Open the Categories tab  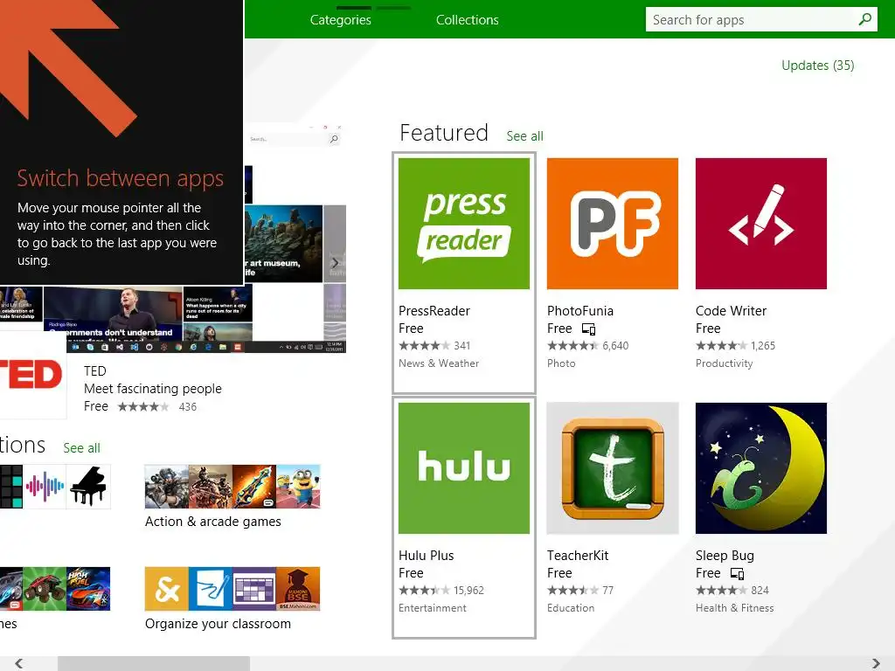(x=341, y=20)
